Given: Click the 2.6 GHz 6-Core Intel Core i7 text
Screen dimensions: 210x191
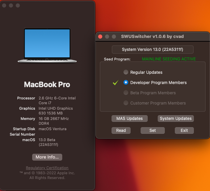Looking at the screenshot, I should [x=57, y=100].
